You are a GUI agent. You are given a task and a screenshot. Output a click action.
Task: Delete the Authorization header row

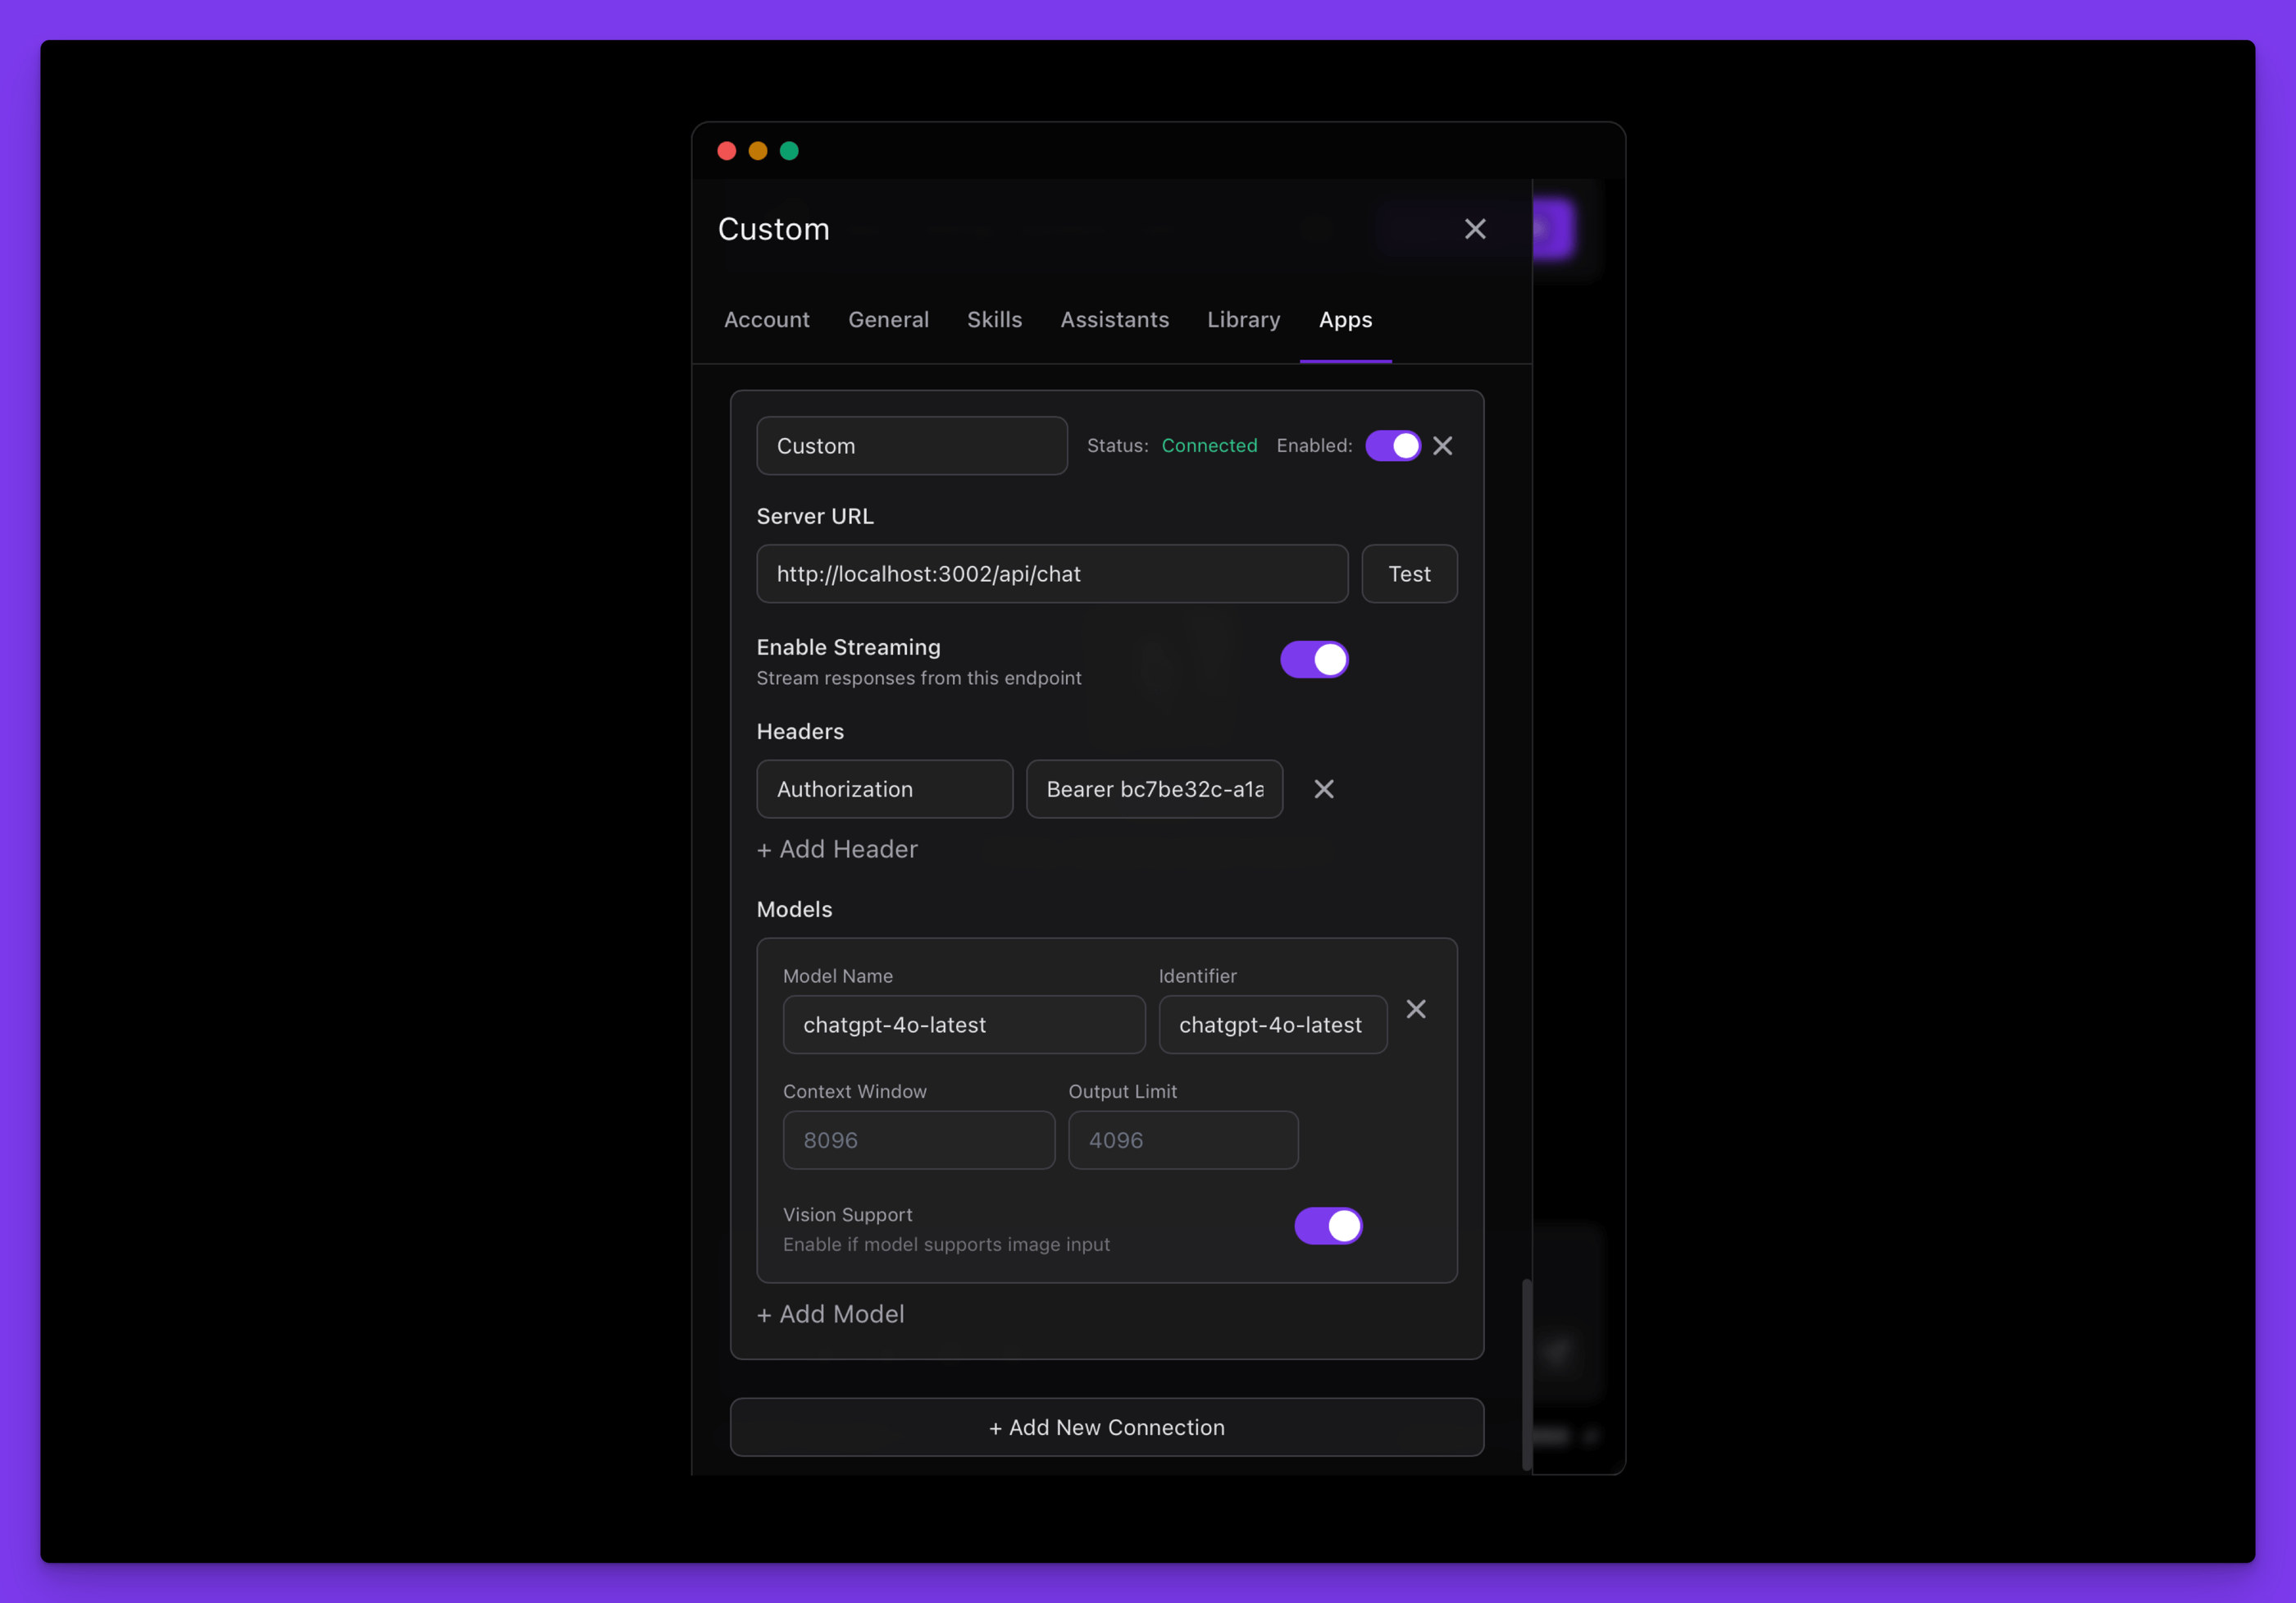tap(1323, 789)
